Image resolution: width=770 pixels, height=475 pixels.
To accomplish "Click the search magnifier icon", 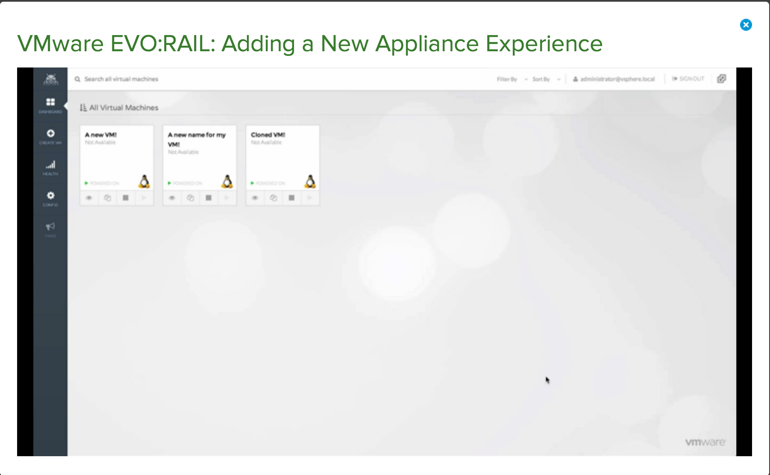I will click(x=77, y=79).
